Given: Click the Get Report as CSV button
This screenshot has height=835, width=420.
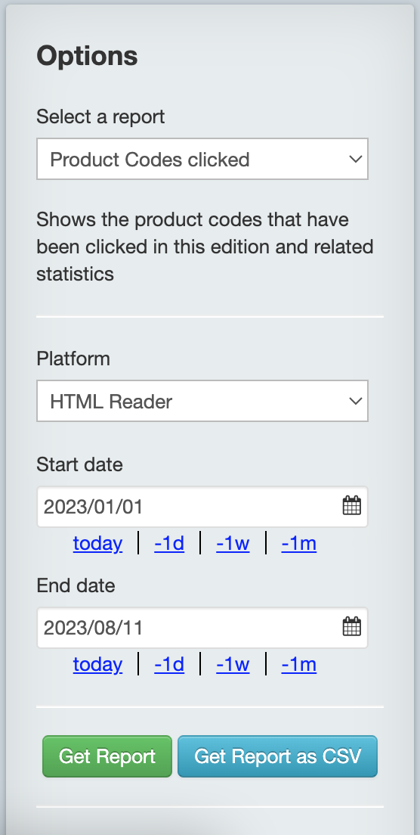Looking at the screenshot, I should pyautogui.click(x=277, y=756).
